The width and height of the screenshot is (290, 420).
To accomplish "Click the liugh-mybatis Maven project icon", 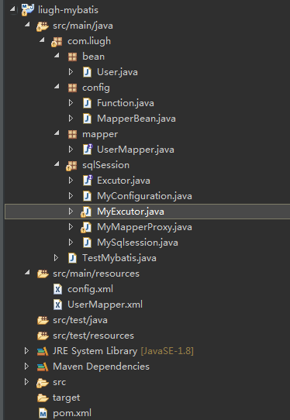I will 28,10.
